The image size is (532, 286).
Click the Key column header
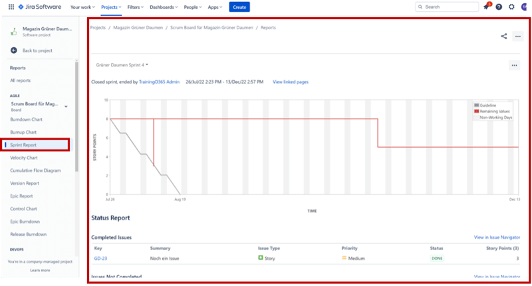98,248
